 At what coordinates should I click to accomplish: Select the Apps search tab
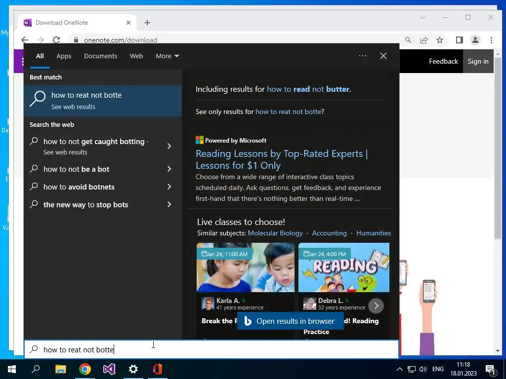coord(64,56)
